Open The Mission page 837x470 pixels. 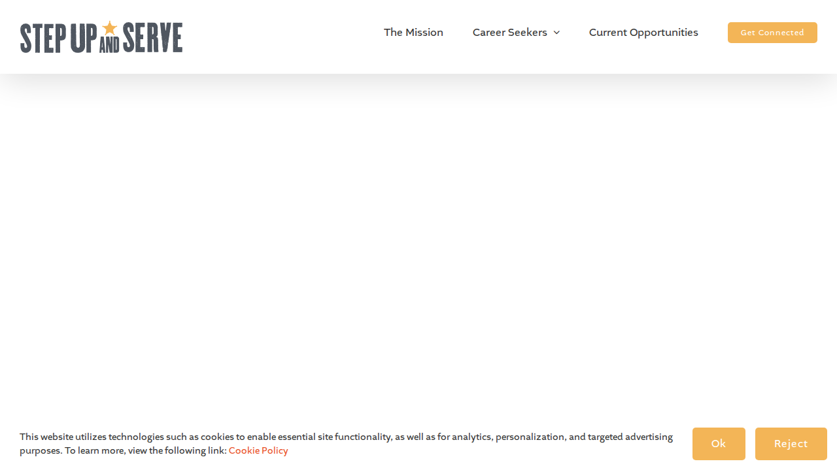pyautogui.click(x=413, y=32)
